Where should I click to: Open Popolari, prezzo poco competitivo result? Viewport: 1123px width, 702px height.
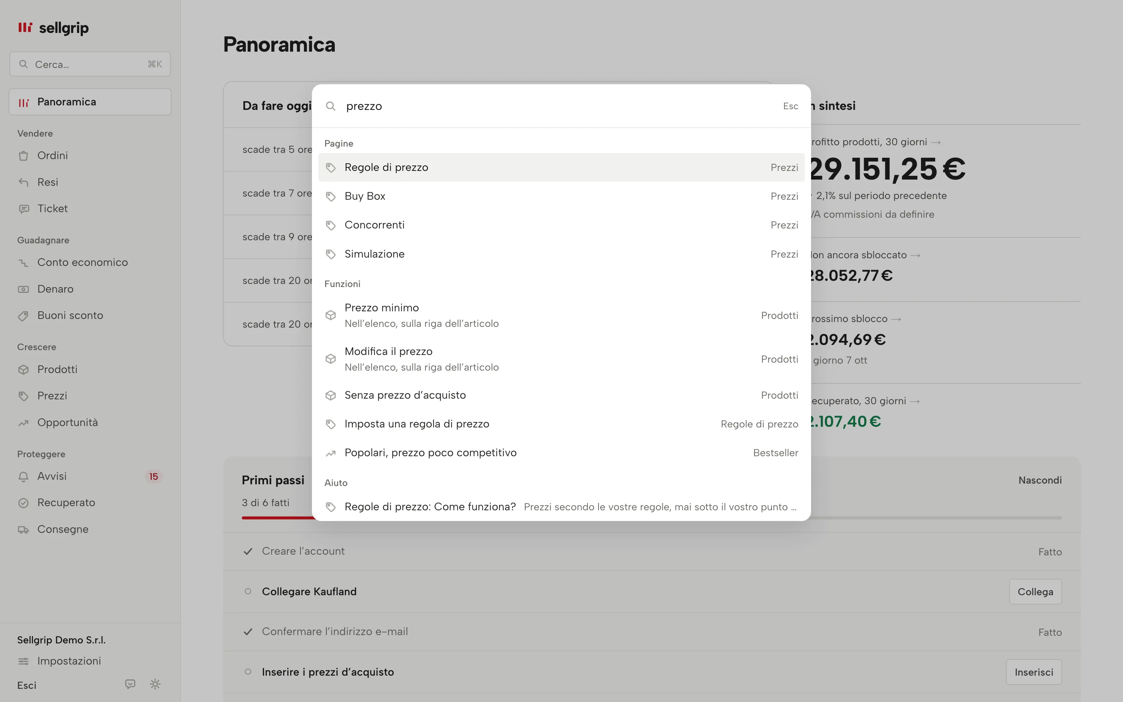tap(561, 453)
